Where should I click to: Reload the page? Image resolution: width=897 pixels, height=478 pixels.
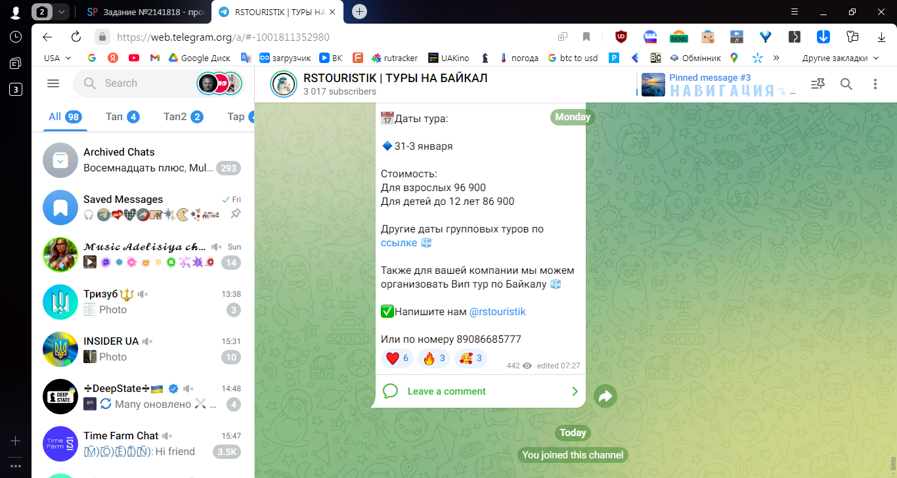click(76, 37)
